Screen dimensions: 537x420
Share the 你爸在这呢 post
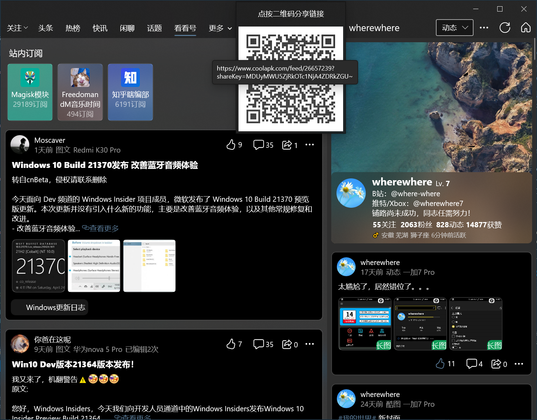pos(290,344)
